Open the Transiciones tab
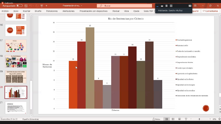 pyautogui.click(x=52, y=11)
